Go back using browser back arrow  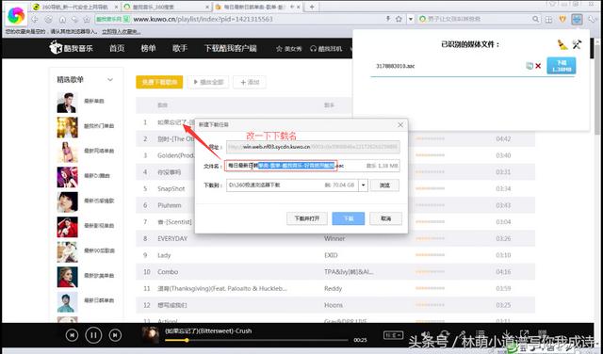[x=35, y=19]
